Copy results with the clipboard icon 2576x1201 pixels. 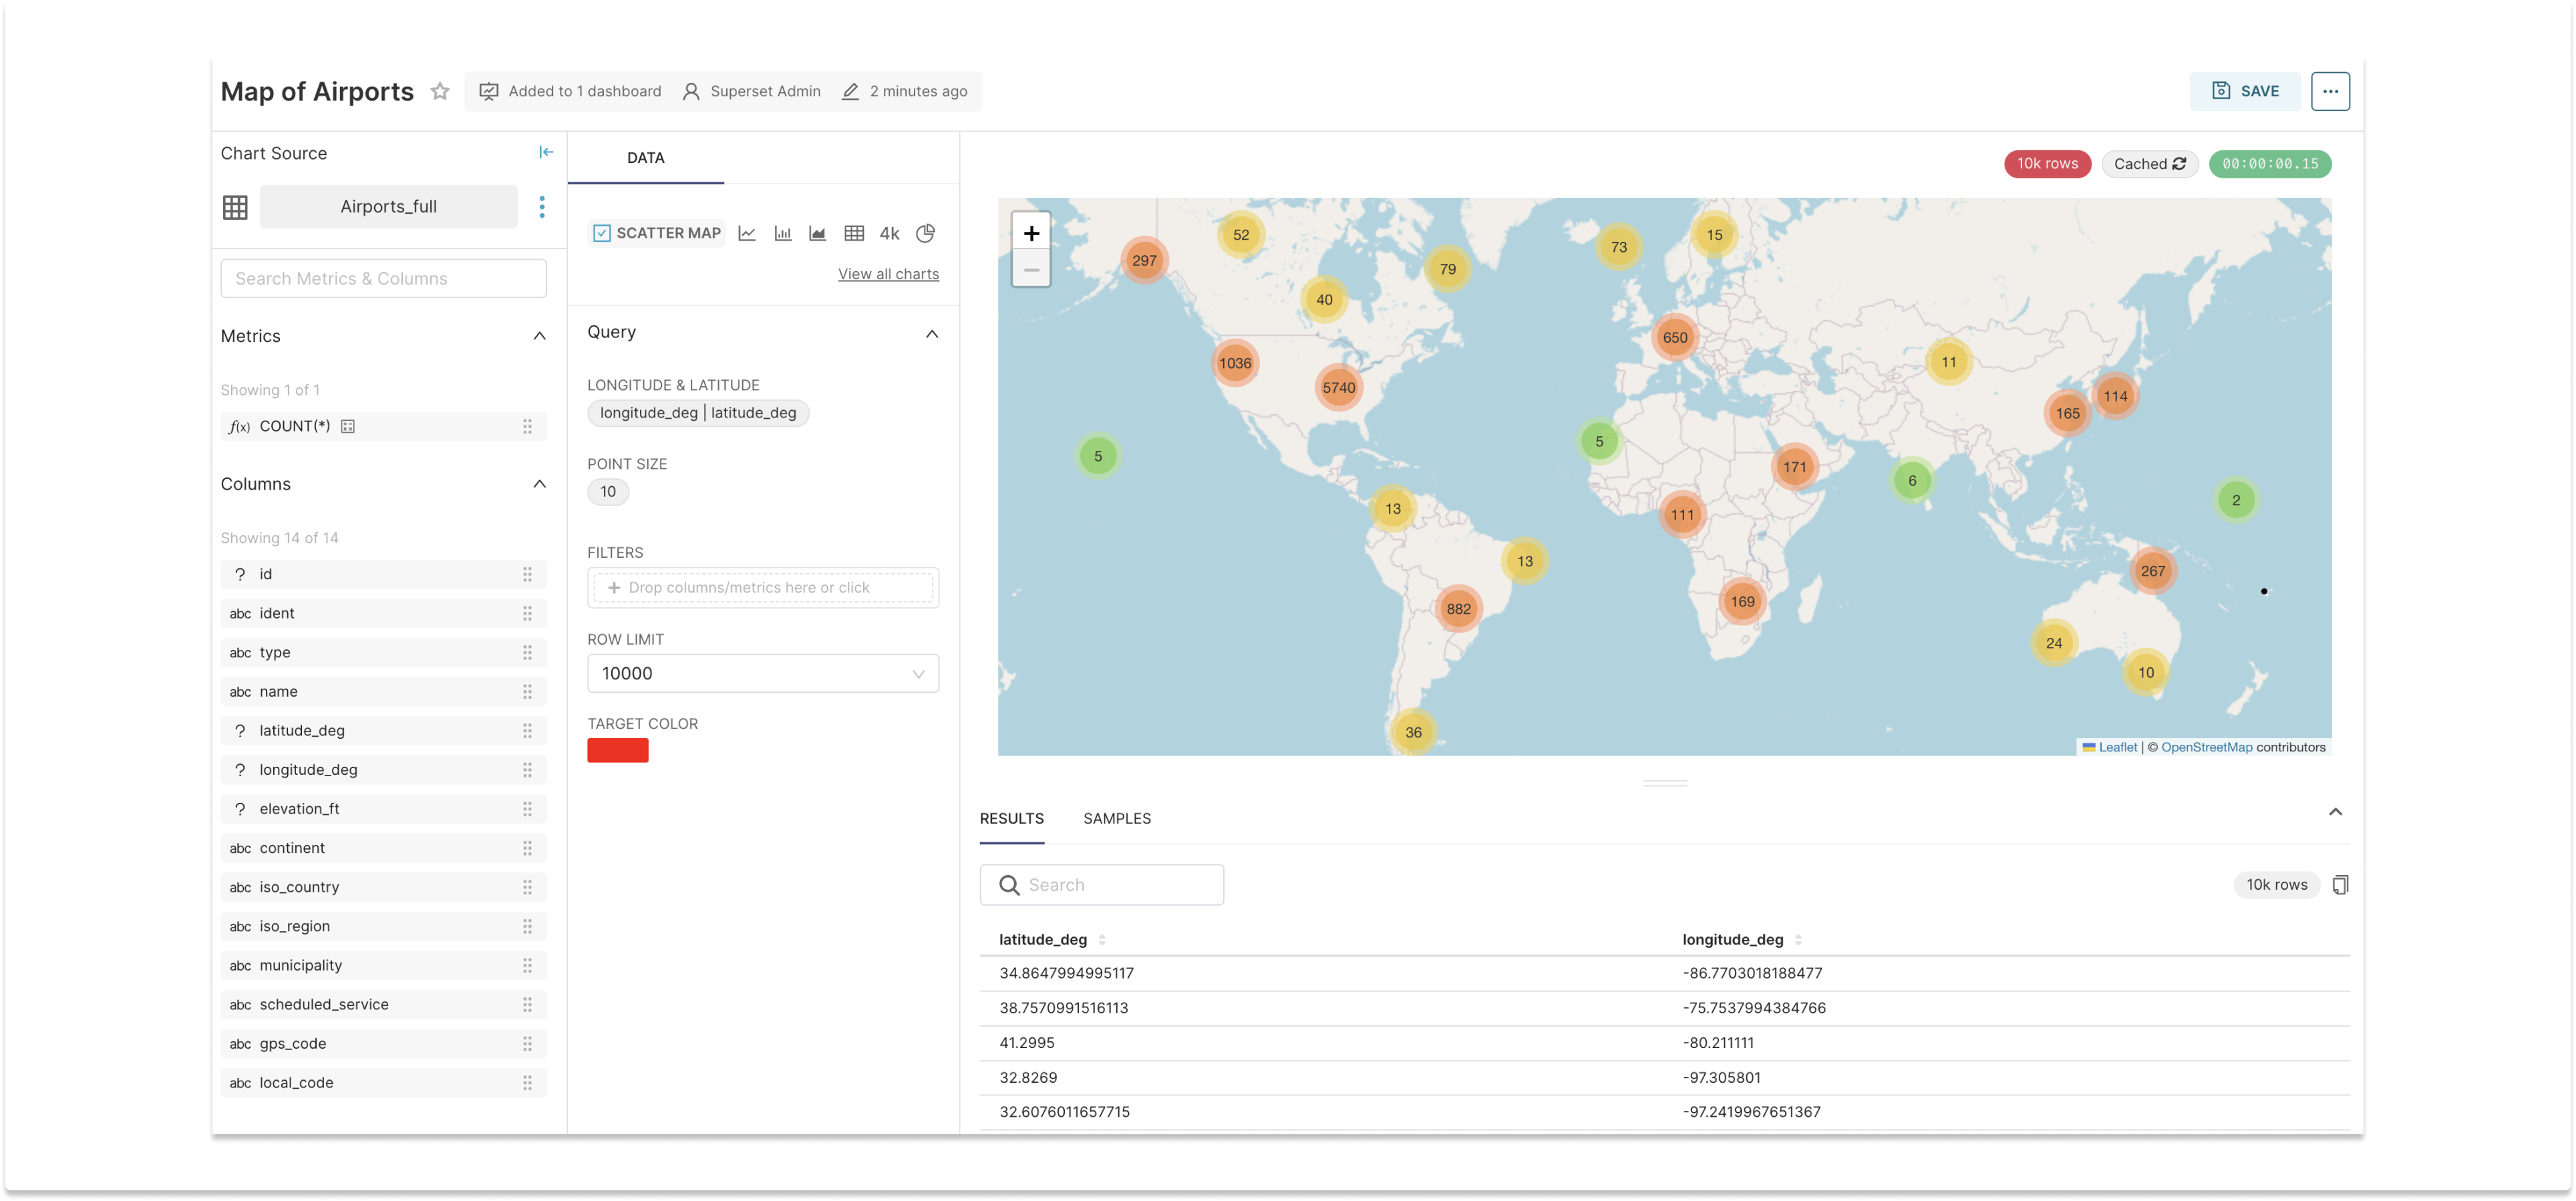[x=2340, y=884]
